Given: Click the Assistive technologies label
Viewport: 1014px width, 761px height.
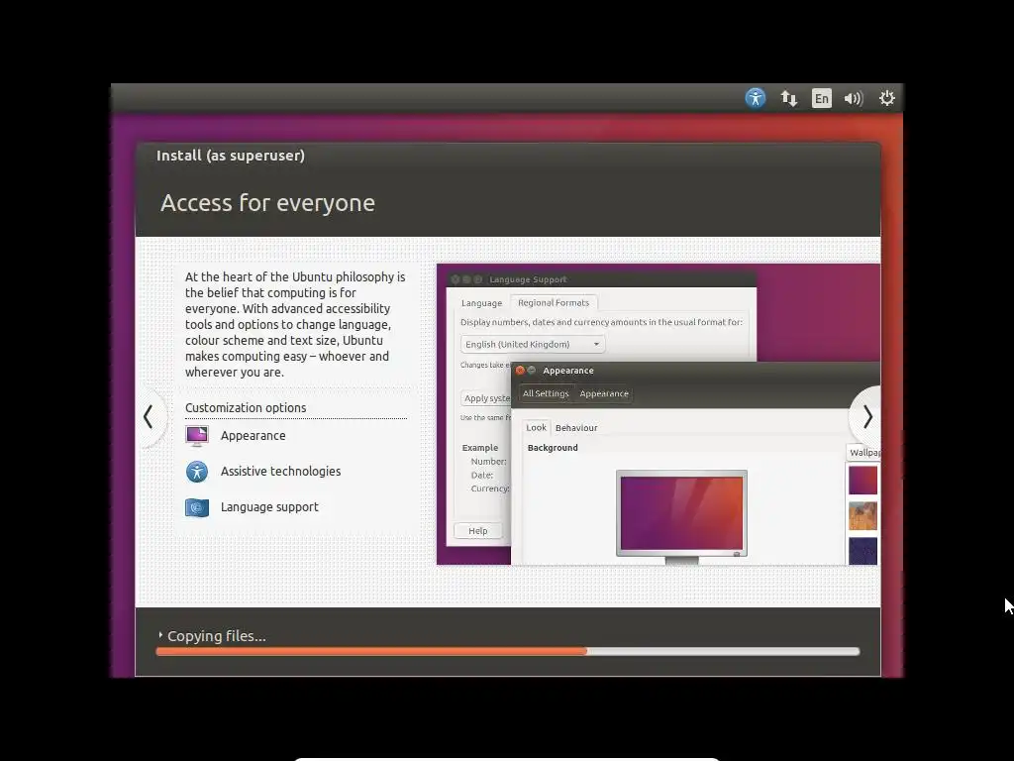Looking at the screenshot, I should (280, 471).
